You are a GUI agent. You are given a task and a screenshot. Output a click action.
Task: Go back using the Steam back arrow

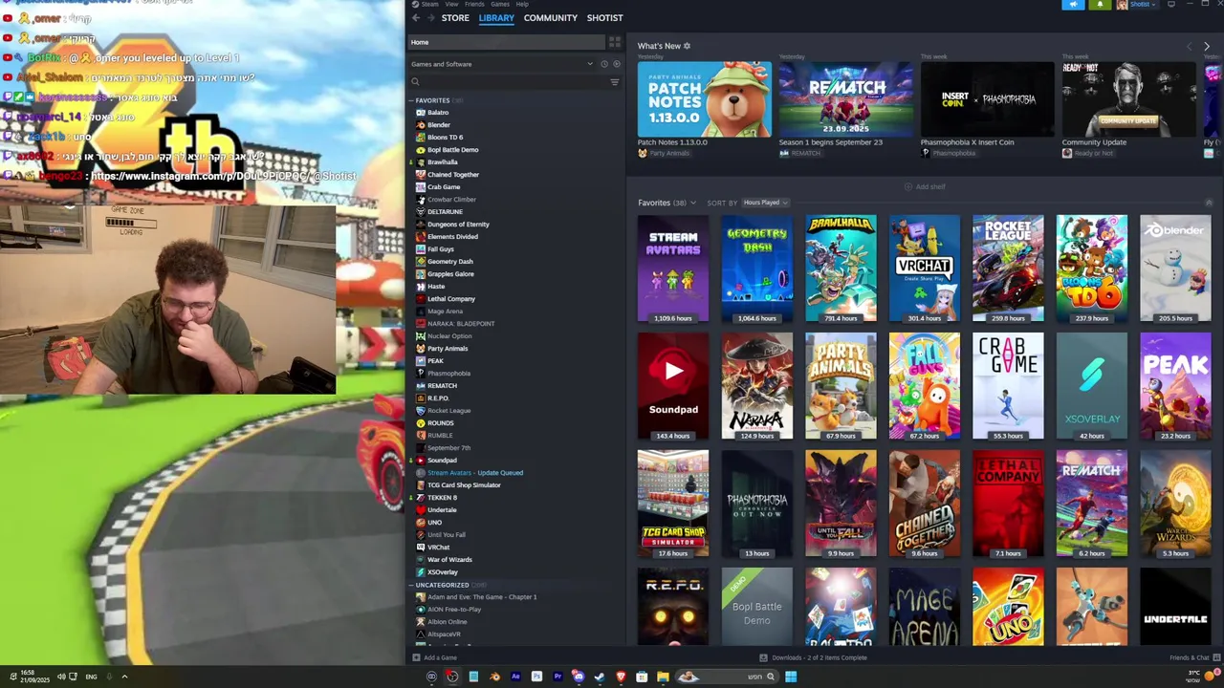tap(415, 18)
